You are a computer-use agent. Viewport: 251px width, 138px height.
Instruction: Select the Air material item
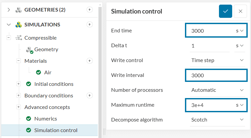[48, 72]
